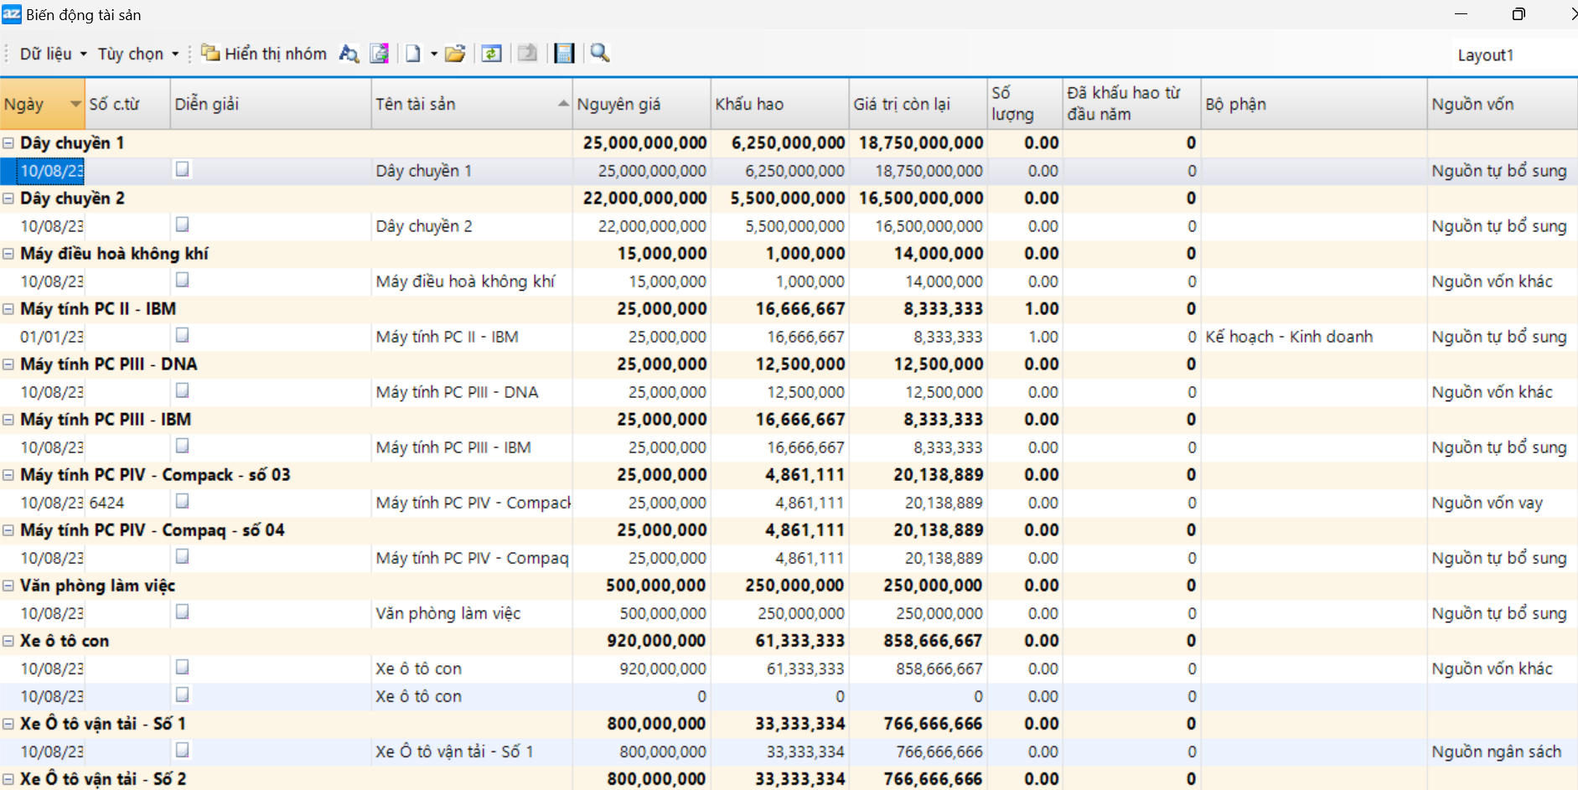
Task: Select the Xe ô tô con 920,000,000 cell
Action: click(662, 669)
